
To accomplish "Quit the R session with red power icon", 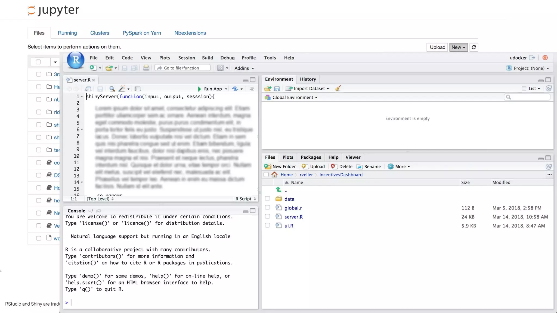I will click(545, 58).
